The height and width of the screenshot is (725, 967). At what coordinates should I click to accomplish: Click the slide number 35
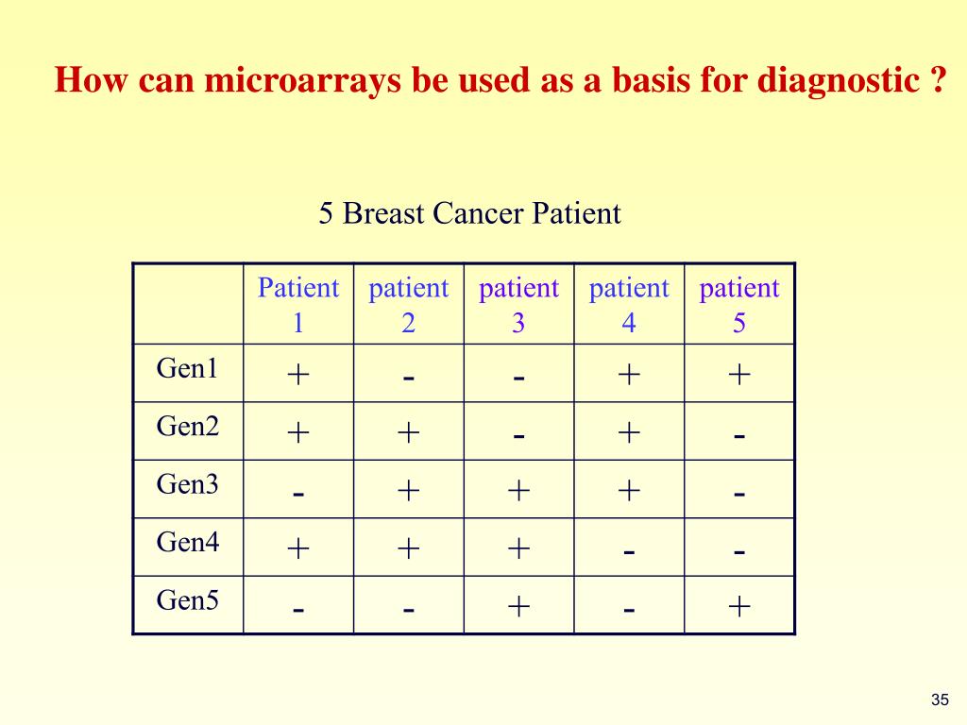click(940, 700)
